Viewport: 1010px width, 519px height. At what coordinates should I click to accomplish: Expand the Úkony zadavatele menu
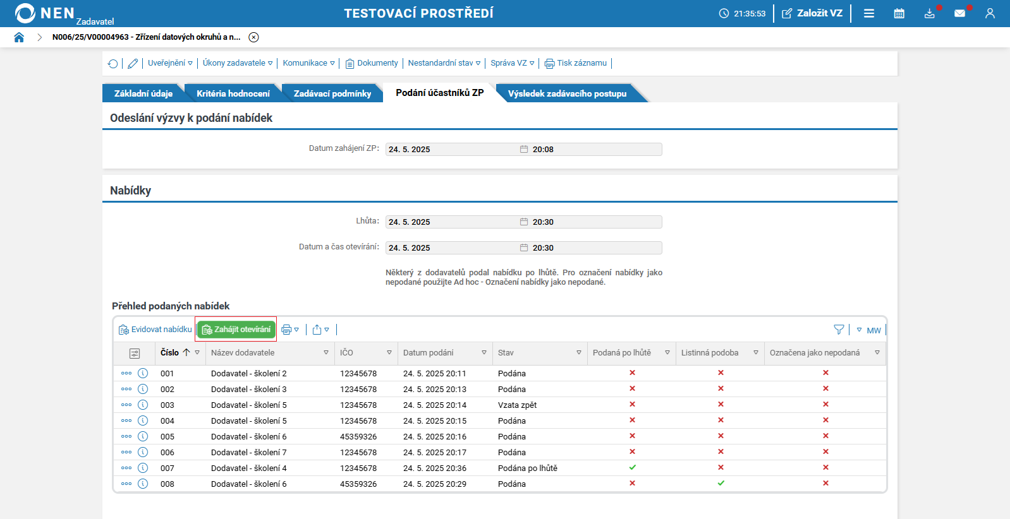238,63
